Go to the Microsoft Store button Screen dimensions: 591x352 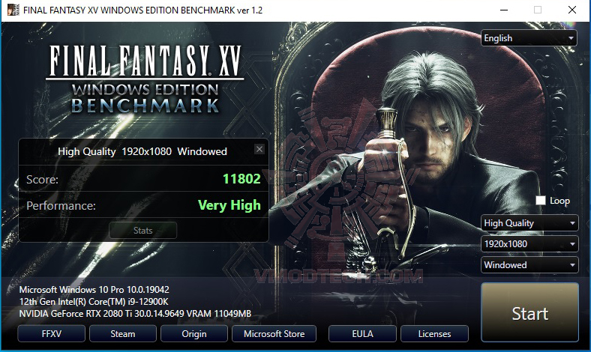click(274, 334)
